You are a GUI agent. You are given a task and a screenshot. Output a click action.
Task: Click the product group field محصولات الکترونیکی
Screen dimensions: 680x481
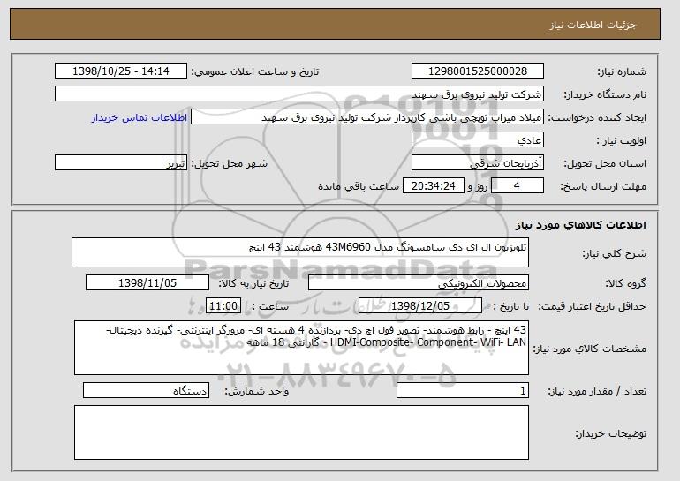coord(419,283)
